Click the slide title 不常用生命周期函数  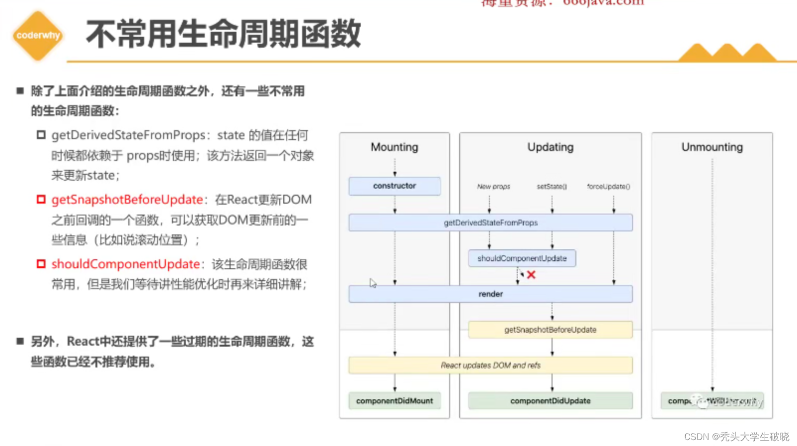coord(224,34)
